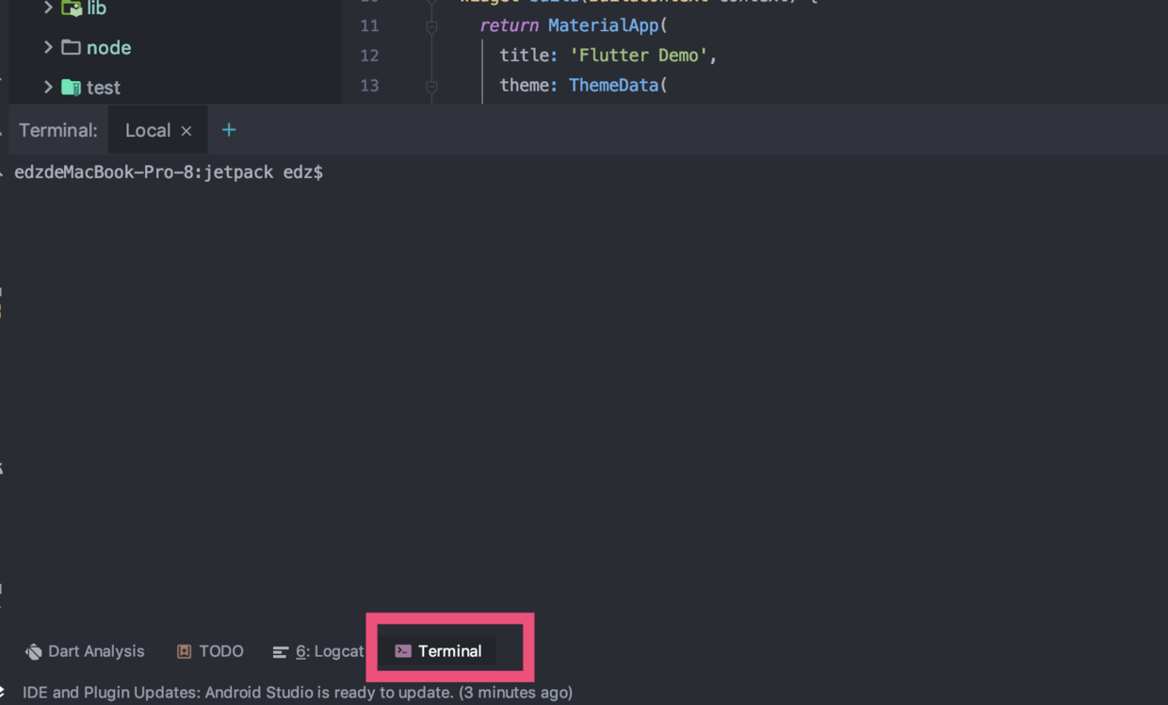Expand the lib folder in project tree
The image size is (1168, 705).
[48, 8]
